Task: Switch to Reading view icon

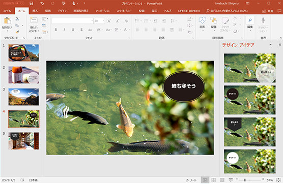Action: [222, 180]
